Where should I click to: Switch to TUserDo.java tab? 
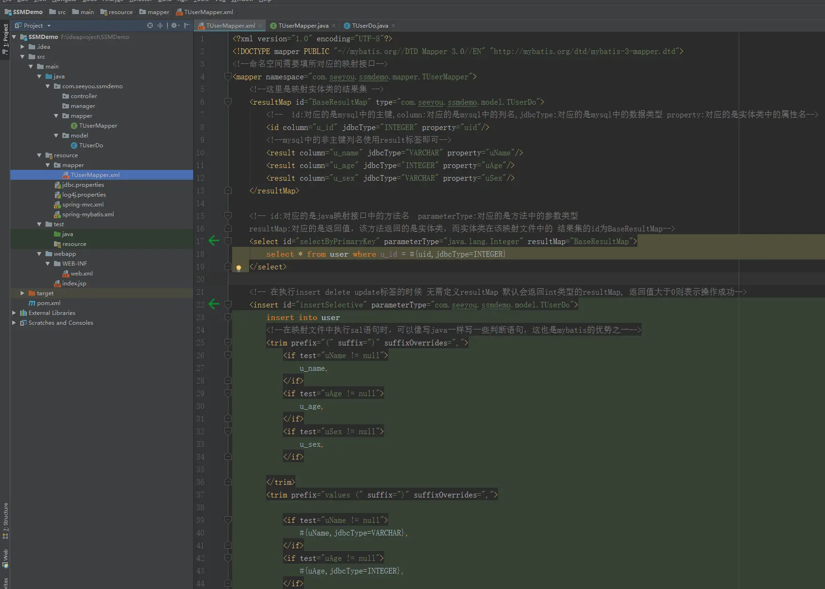(x=369, y=25)
